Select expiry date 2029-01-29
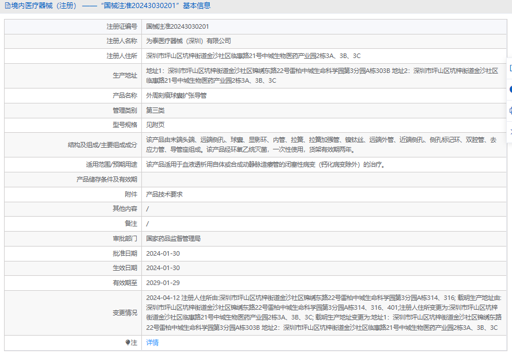 coord(163,283)
